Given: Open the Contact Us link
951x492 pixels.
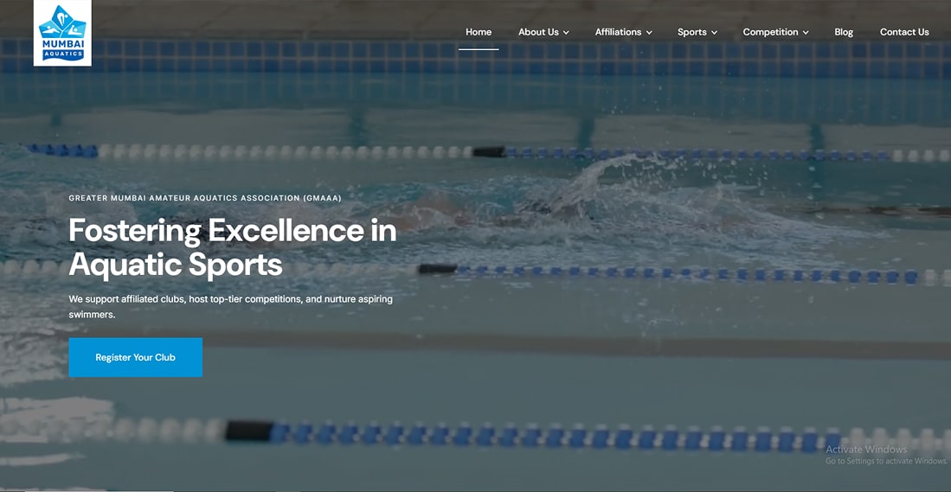Looking at the screenshot, I should [904, 32].
